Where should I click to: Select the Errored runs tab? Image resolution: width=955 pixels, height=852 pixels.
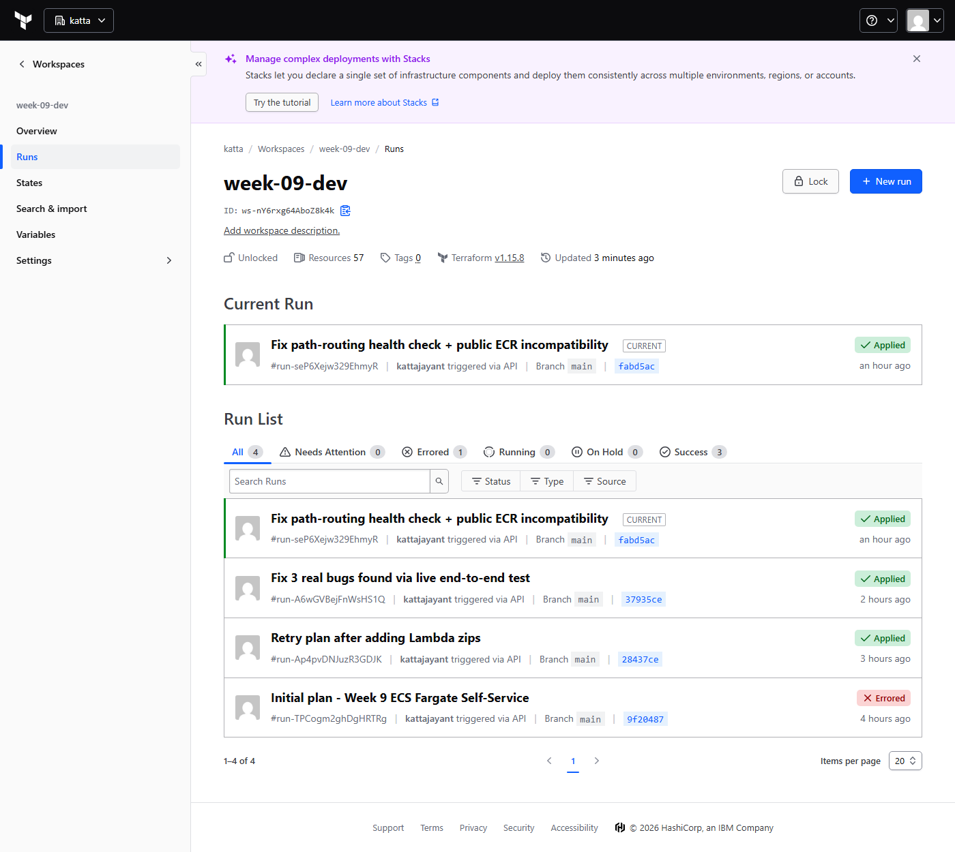434,452
